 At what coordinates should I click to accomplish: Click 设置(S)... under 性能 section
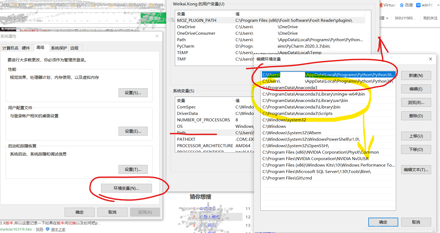point(133,93)
